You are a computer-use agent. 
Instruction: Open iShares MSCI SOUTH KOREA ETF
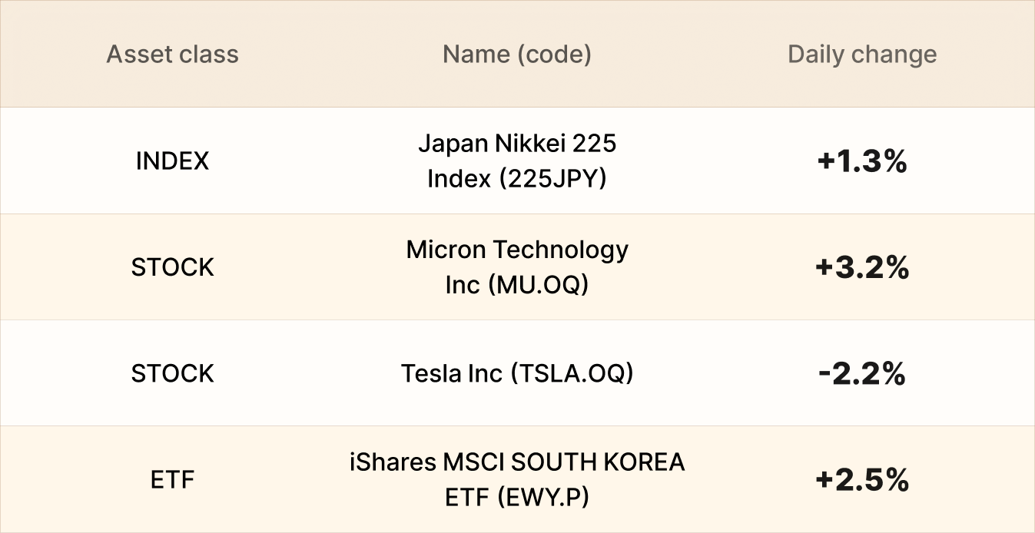(517, 480)
